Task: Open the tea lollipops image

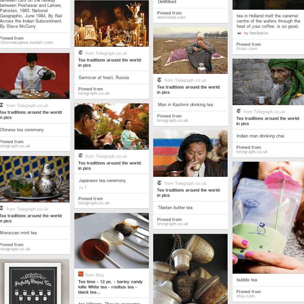Action: tap(112, 240)
